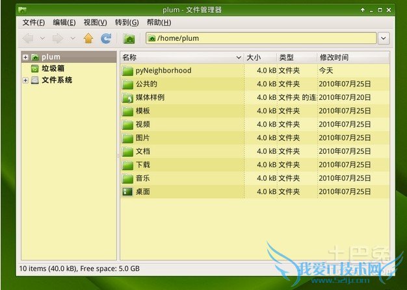Screen dimensions: 407x290
Task: Expand the plum tree node
Action: click(x=25, y=57)
